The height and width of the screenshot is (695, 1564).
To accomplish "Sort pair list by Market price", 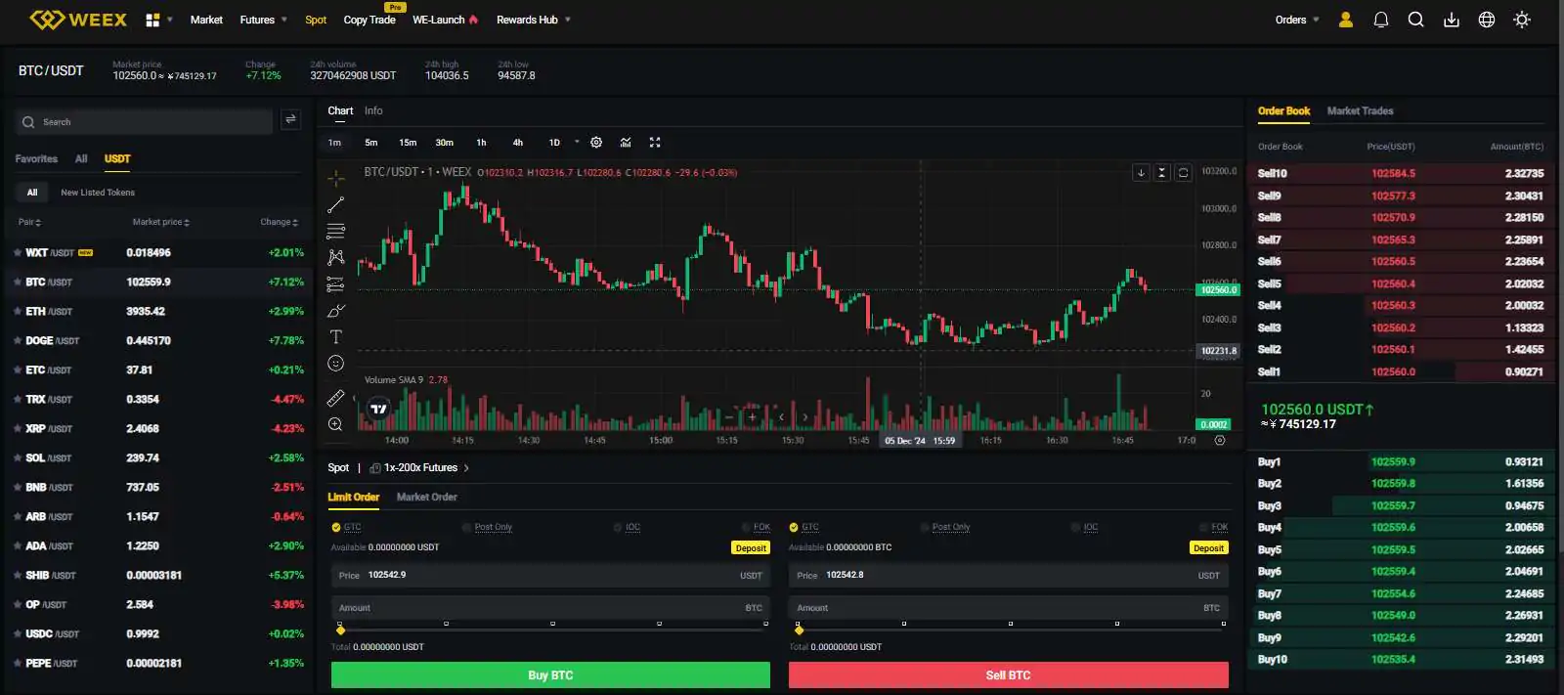I will pos(161,222).
